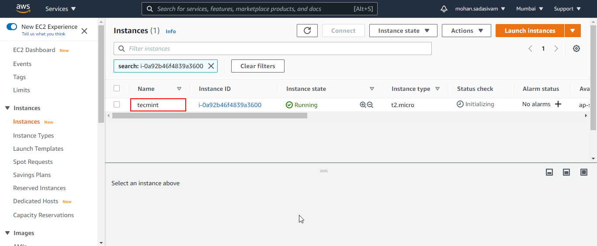The width and height of the screenshot is (597, 246).
Task: Check the tecmint instance row checkbox
Action: (117, 104)
